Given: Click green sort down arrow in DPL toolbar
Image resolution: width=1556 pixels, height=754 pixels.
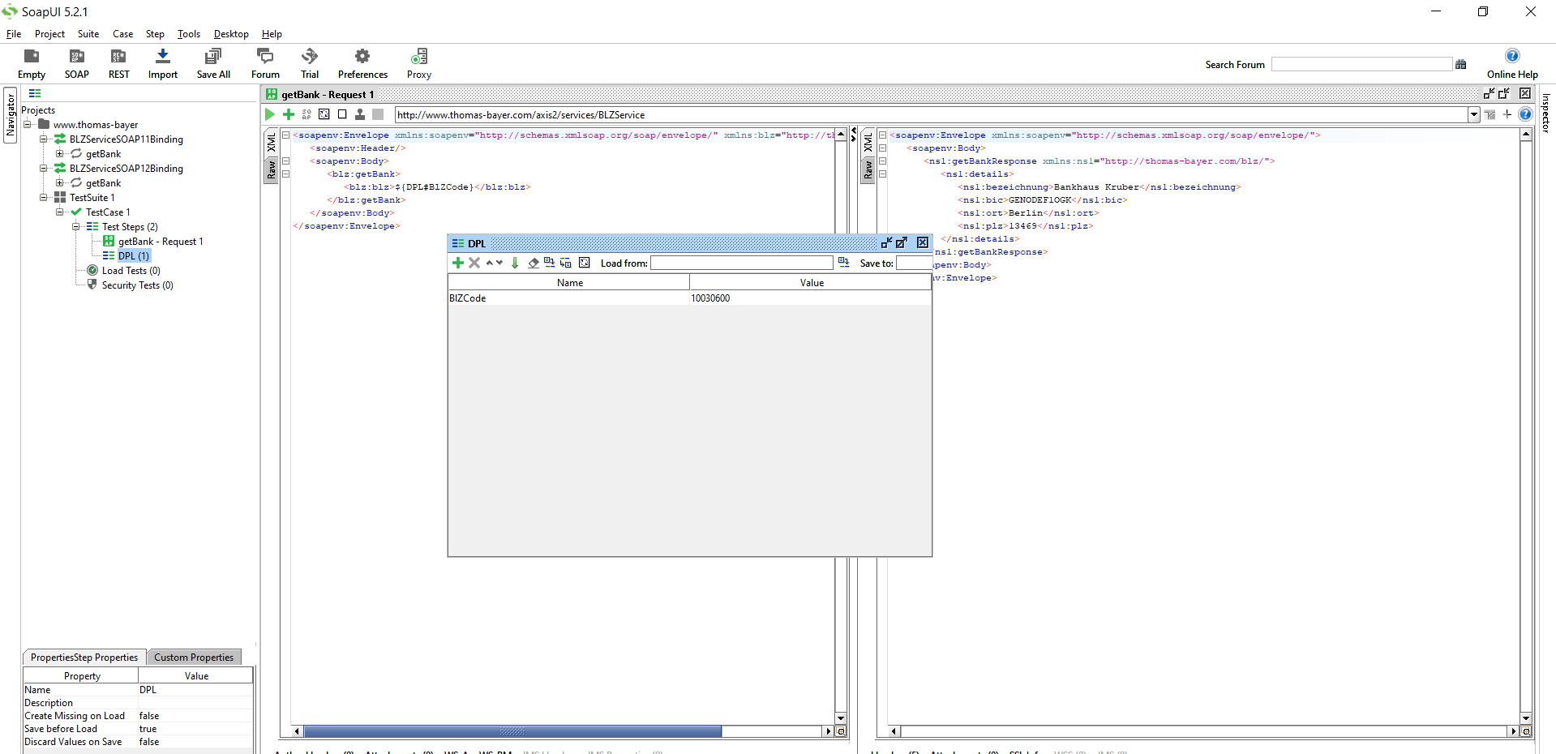Looking at the screenshot, I should pyautogui.click(x=515, y=263).
